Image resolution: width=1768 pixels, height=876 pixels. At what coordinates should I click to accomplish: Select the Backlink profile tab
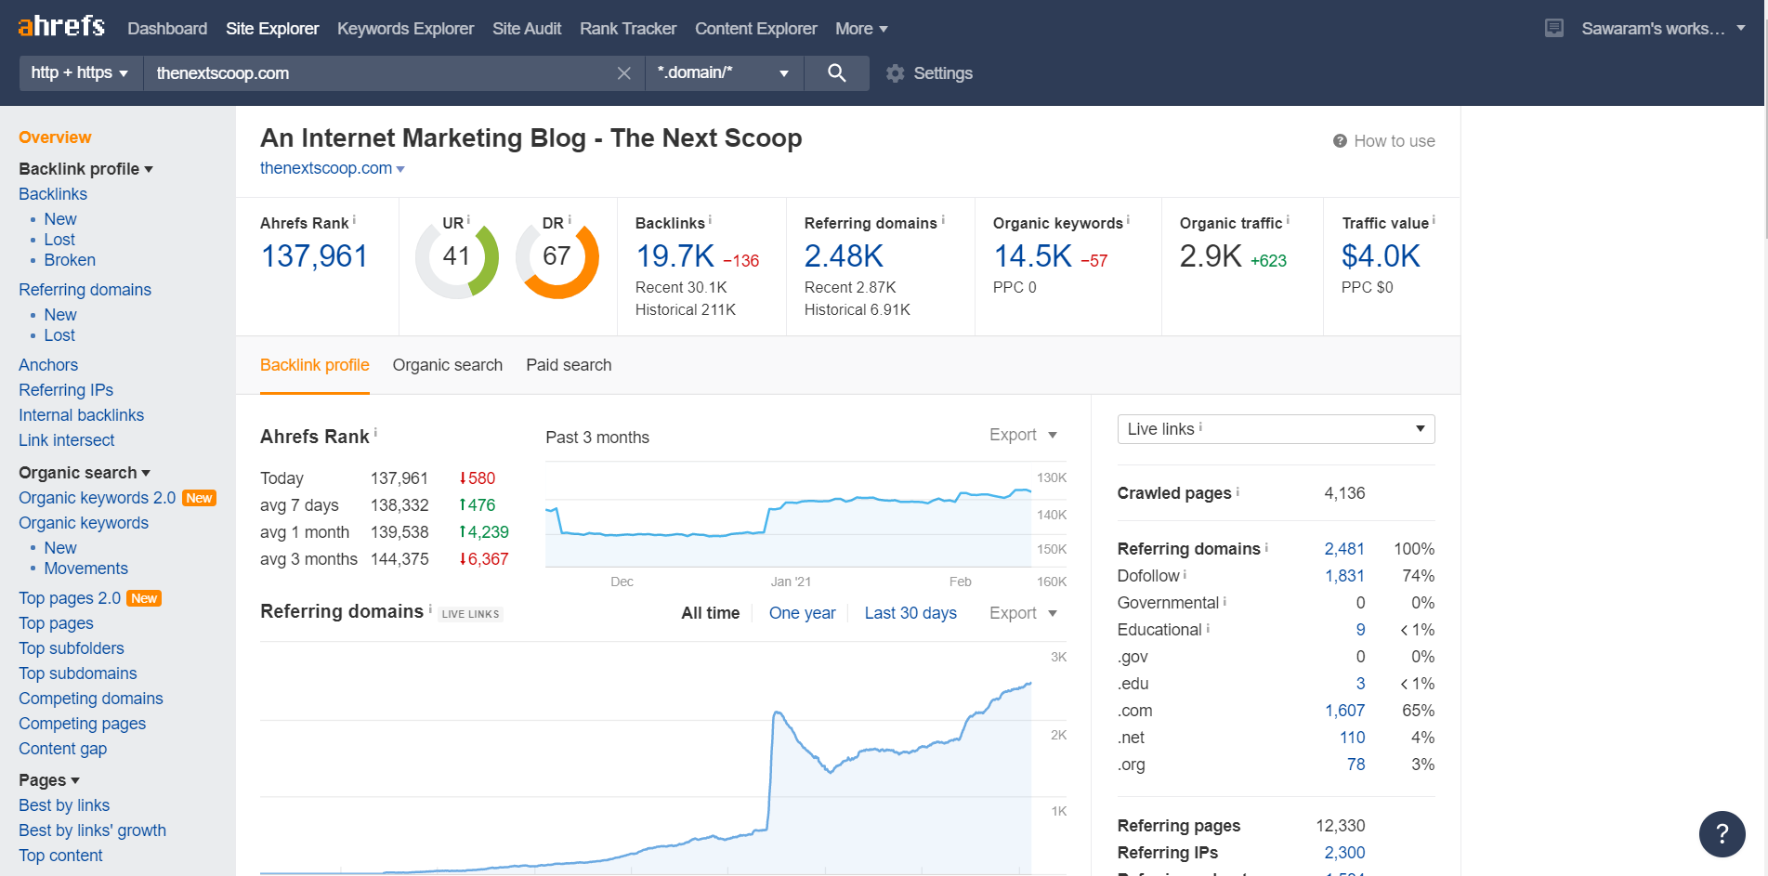point(315,365)
